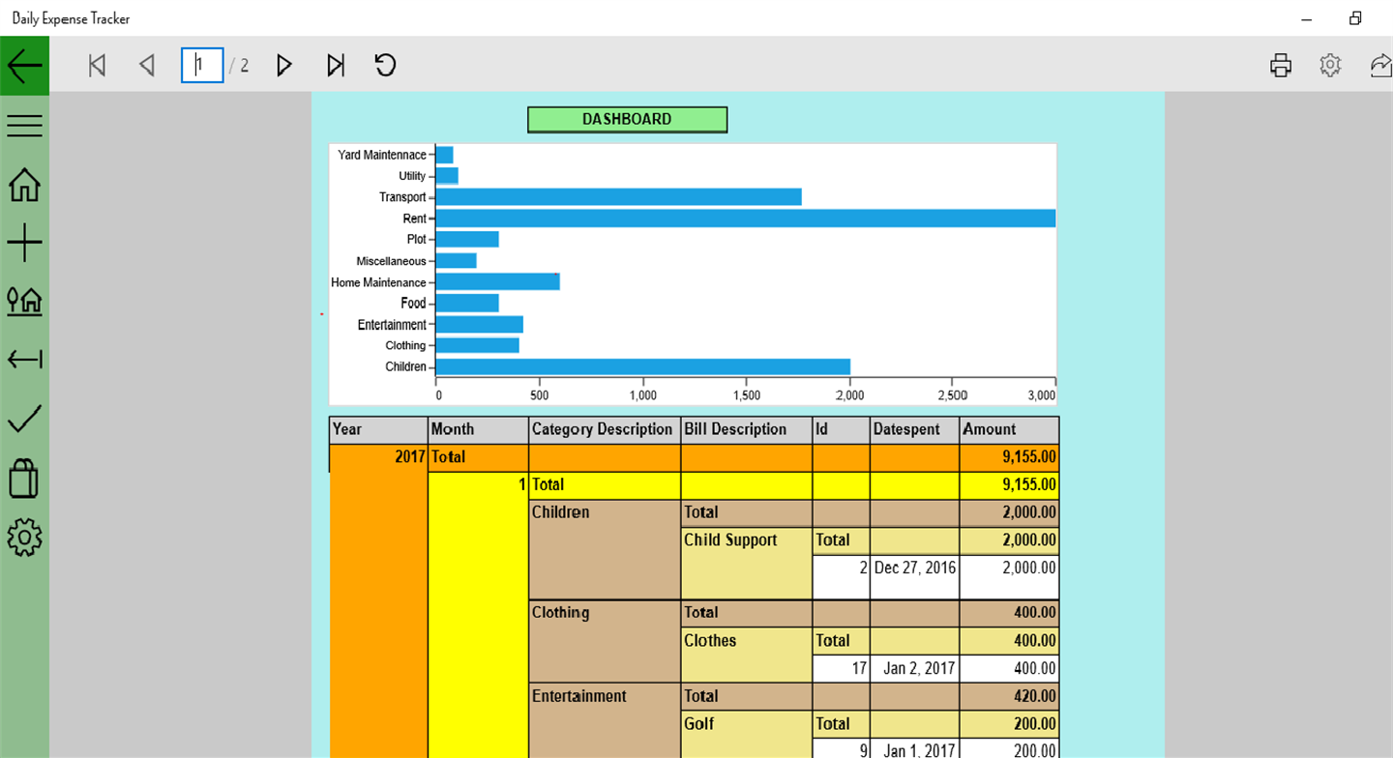Select the Food chart label
This screenshot has width=1393, height=758.
pyautogui.click(x=413, y=304)
